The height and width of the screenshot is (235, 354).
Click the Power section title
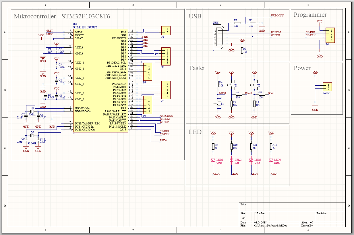pos(302,68)
